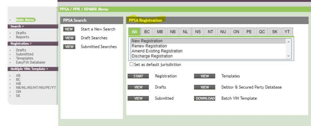Click VIEW for Draft Searches
This screenshot has width=311, height=126.
69,38
